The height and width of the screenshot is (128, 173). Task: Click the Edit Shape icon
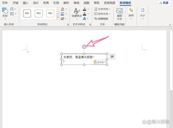pyautogui.click(x=12, y=9)
